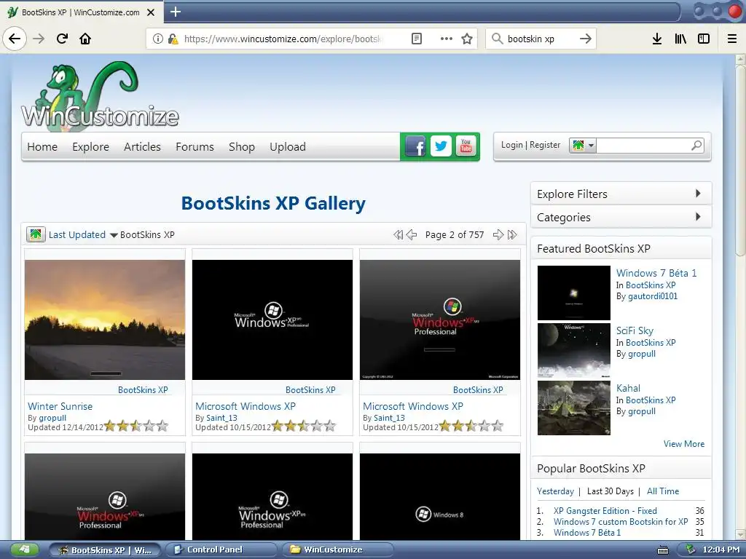The image size is (746, 559).
Task: Open the browser hamburger menu
Action: click(x=732, y=39)
